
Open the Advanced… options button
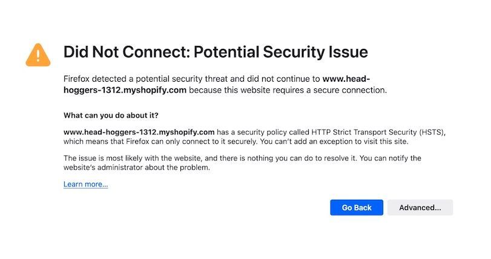click(420, 208)
